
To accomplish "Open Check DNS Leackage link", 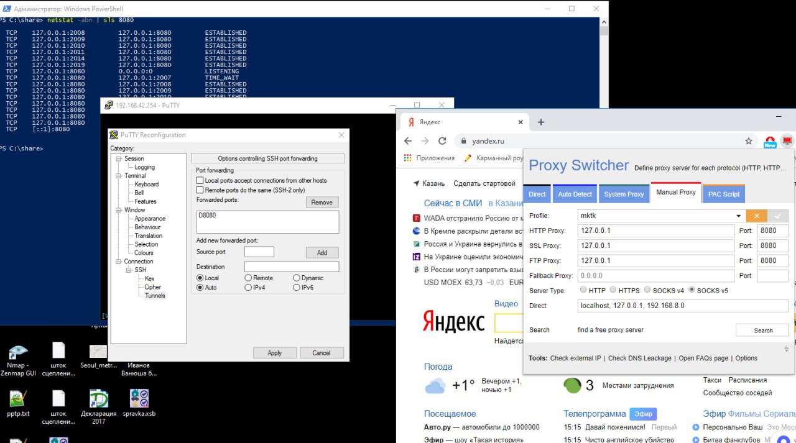I will click(x=639, y=359).
